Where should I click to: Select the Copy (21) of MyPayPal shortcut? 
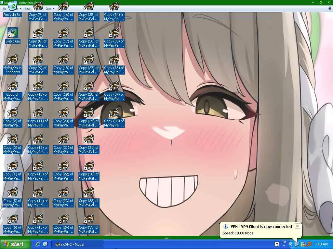[63, 144]
